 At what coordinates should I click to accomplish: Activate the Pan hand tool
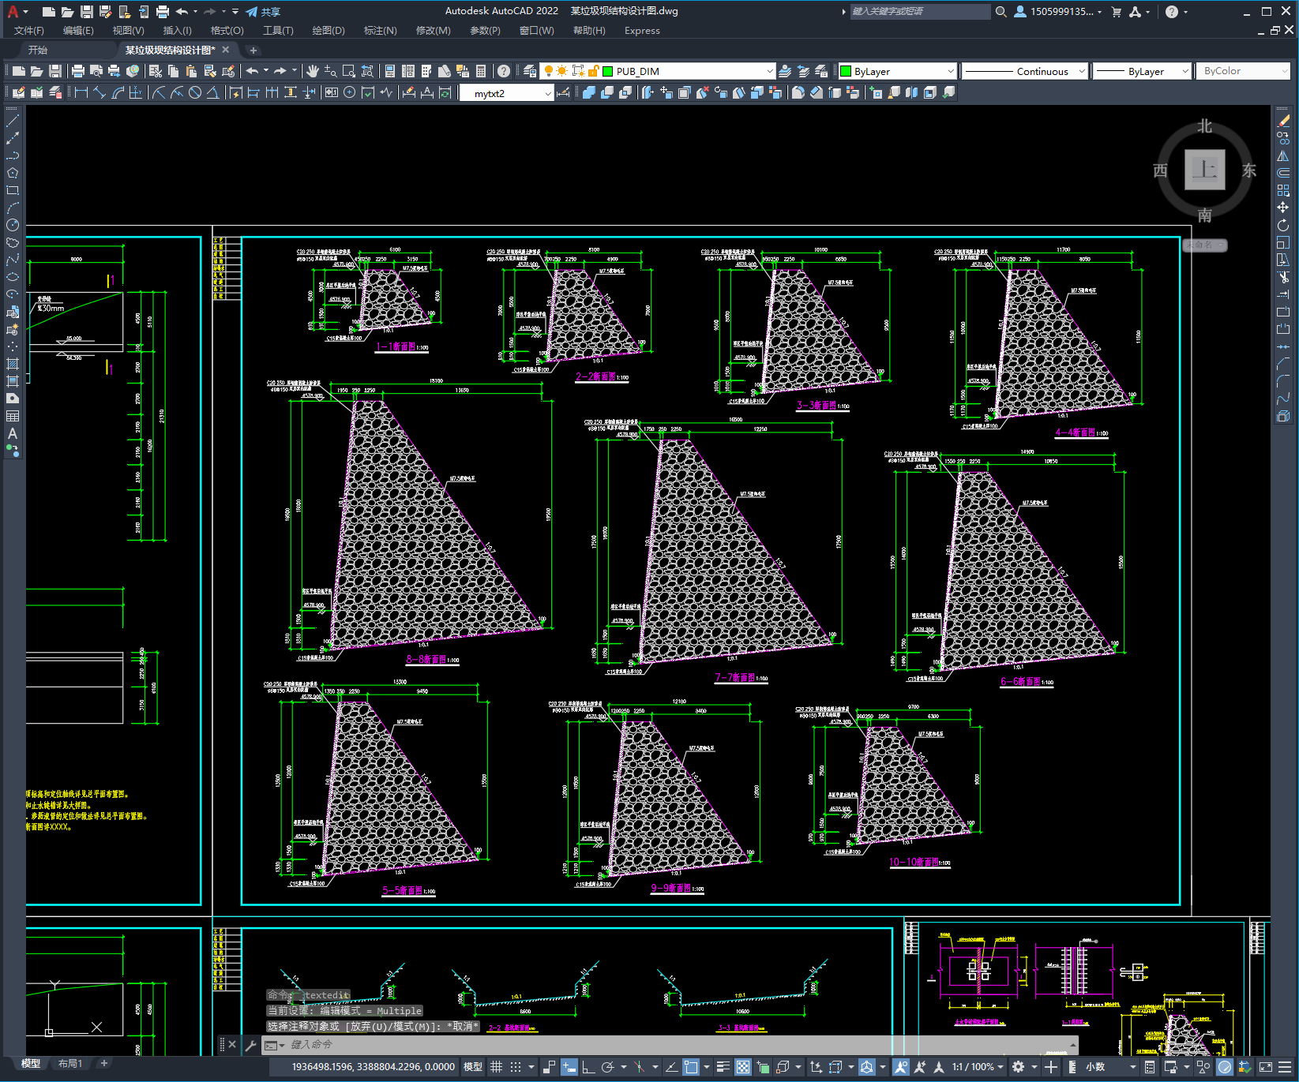[x=313, y=71]
